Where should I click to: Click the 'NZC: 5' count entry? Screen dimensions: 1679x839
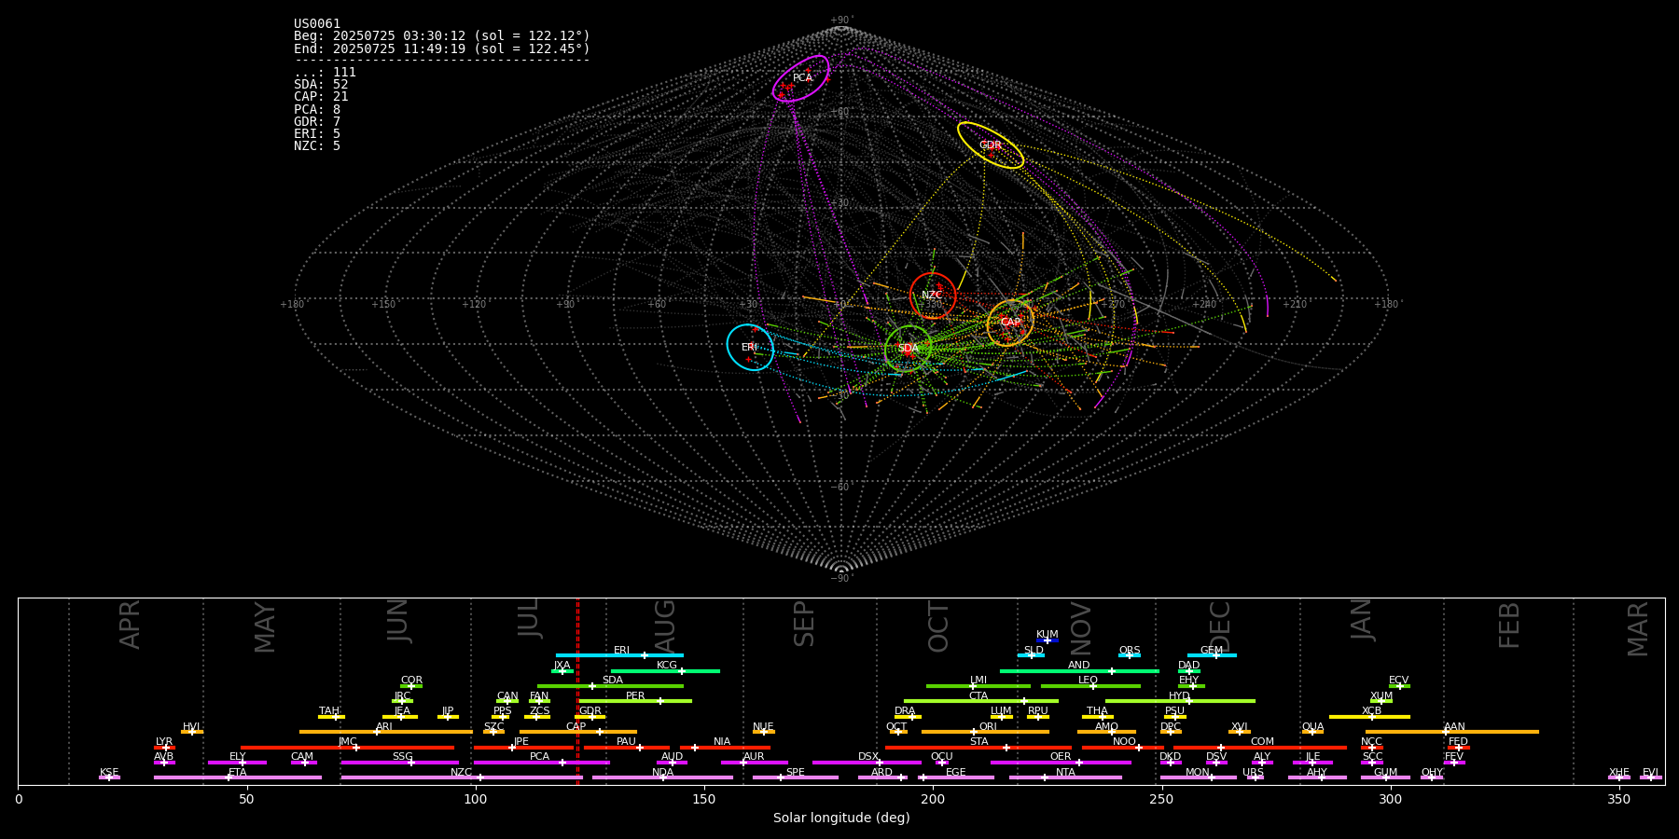click(317, 146)
